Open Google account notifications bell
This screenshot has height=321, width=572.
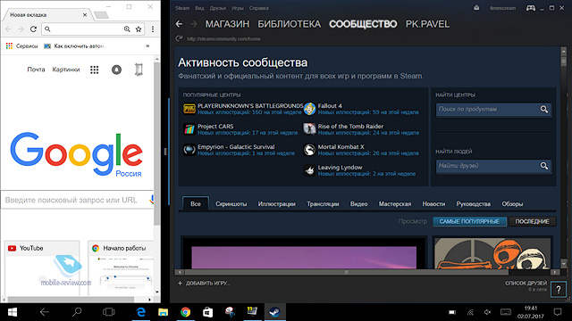coord(116,70)
